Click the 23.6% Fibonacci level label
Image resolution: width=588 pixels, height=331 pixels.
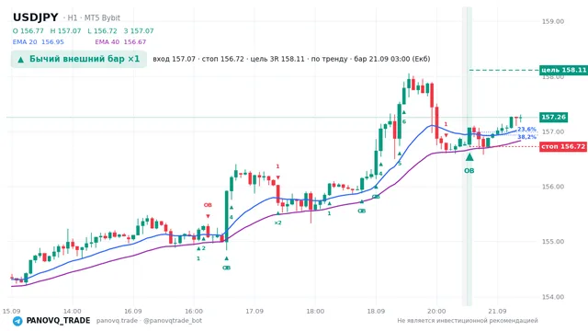coord(526,129)
